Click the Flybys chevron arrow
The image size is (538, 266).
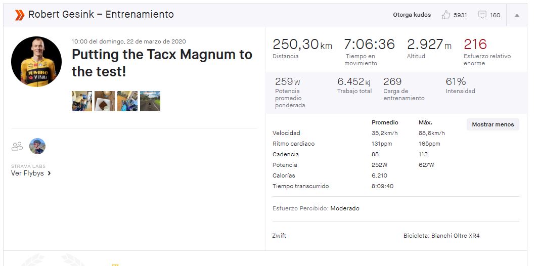[x=49, y=173]
